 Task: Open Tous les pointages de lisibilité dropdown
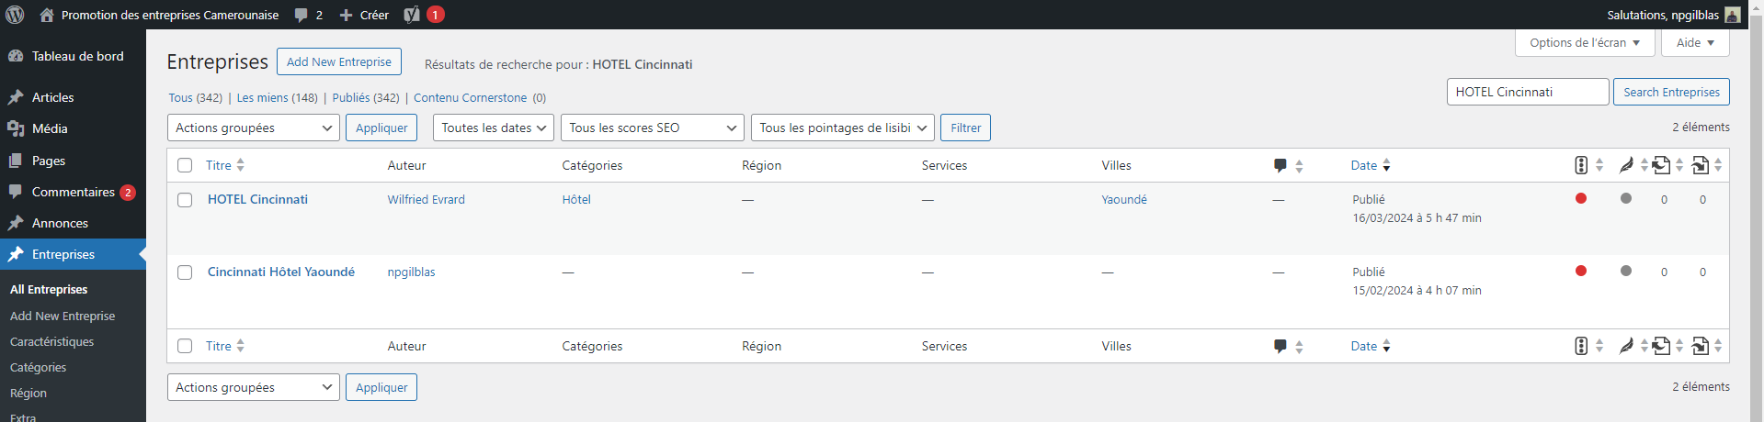point(843,128)
